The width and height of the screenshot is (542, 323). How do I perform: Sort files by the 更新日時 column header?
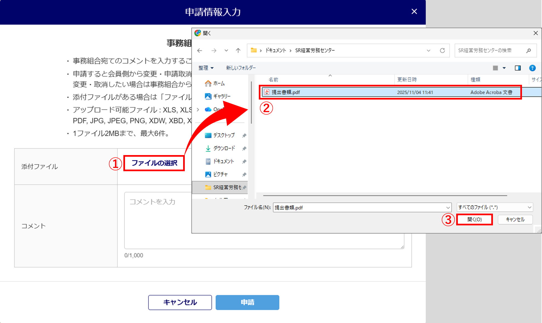[407, 80]
